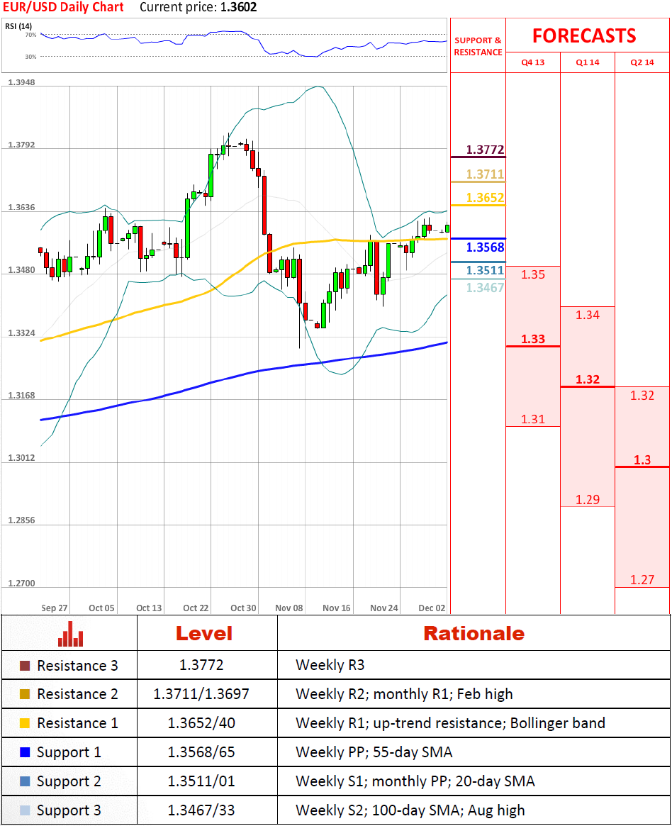Click the 1.3948 price axis label
The image size is (672, 826).
click(21, 82)
